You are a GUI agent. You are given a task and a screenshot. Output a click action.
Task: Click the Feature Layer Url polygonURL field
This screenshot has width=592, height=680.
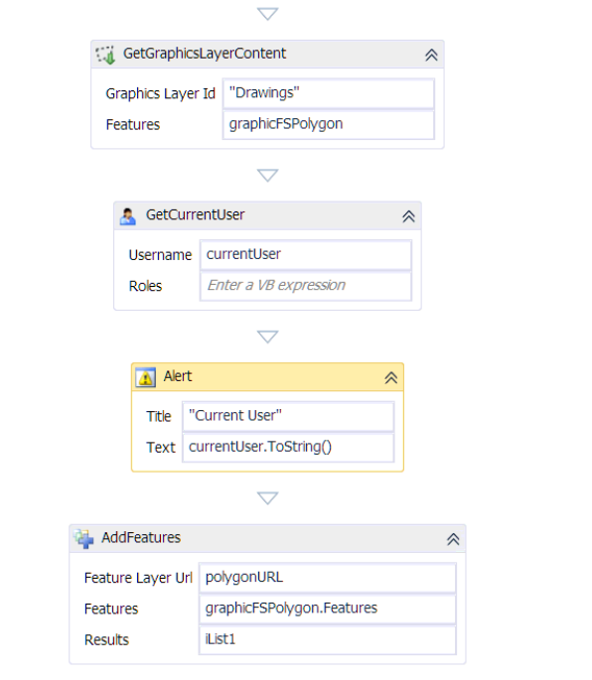tap(328, 578)
